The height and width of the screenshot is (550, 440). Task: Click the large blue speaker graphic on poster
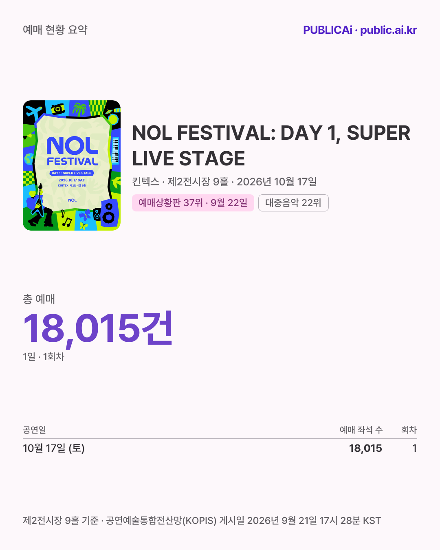[109, 213]
